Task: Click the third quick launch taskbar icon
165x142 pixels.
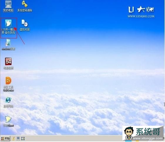Action: 23,138
